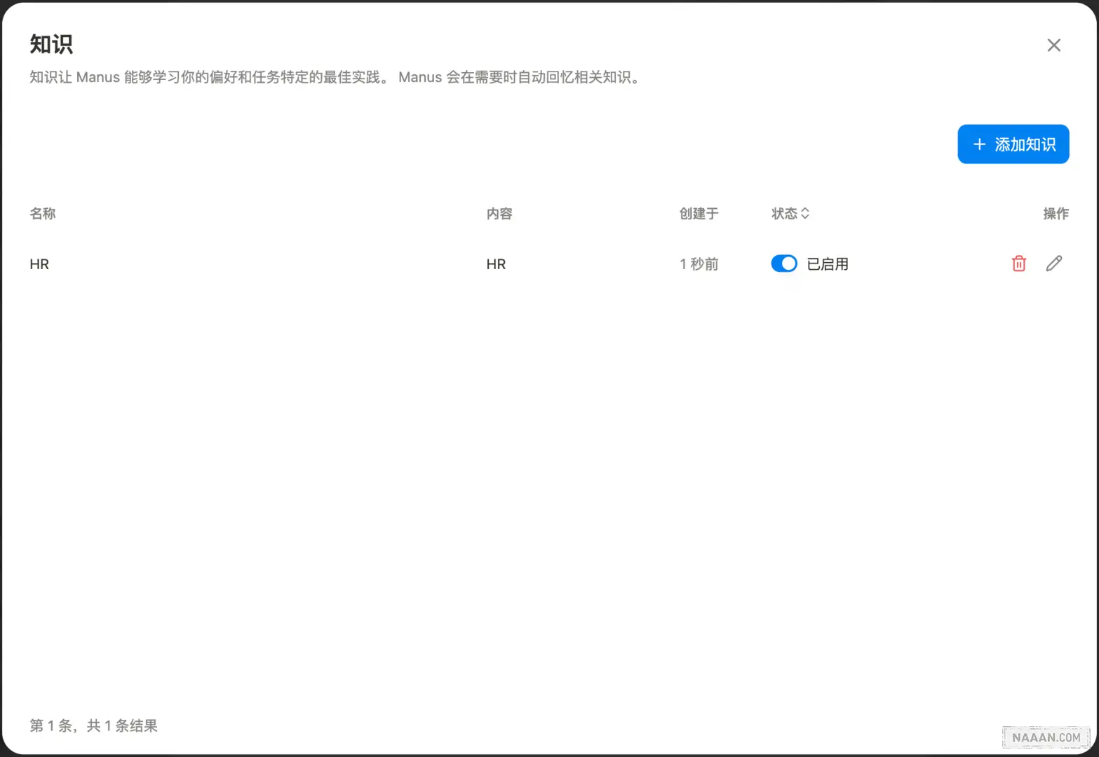Open the HR entry for editing via pencil icon
Screen dimensions: 1099x757
1054,264
